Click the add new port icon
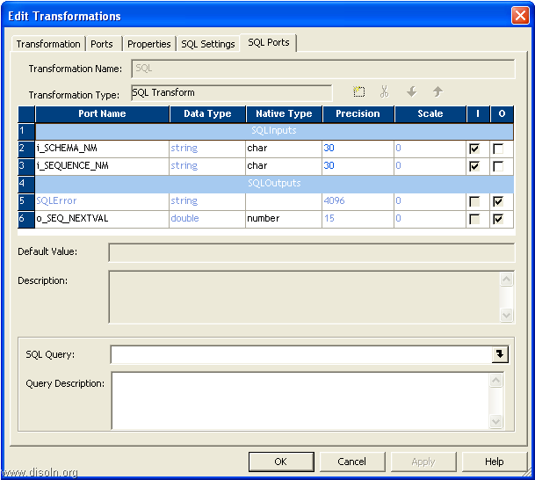Viewport: 535px width, 480px height. (x=358, y=91)
